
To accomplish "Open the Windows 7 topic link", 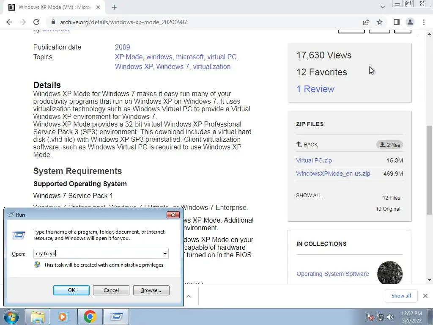I will [173, 66].
